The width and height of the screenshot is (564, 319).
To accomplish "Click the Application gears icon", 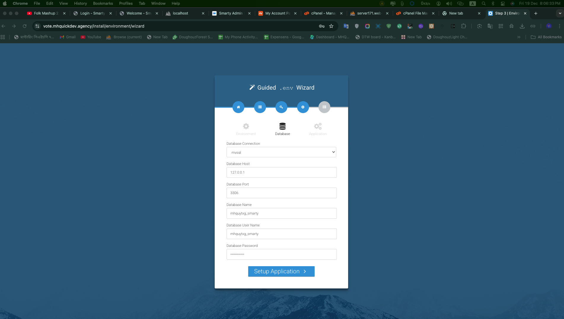I will 318,126.
